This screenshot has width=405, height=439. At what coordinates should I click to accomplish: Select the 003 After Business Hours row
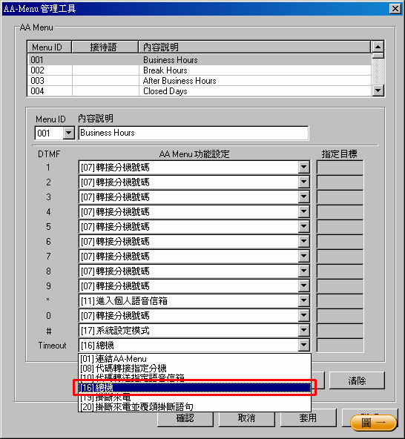tap(200, 81)
